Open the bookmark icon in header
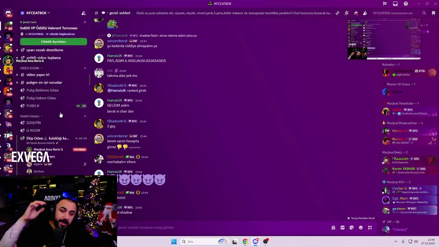Screen dimensions: 439x247 434,13
